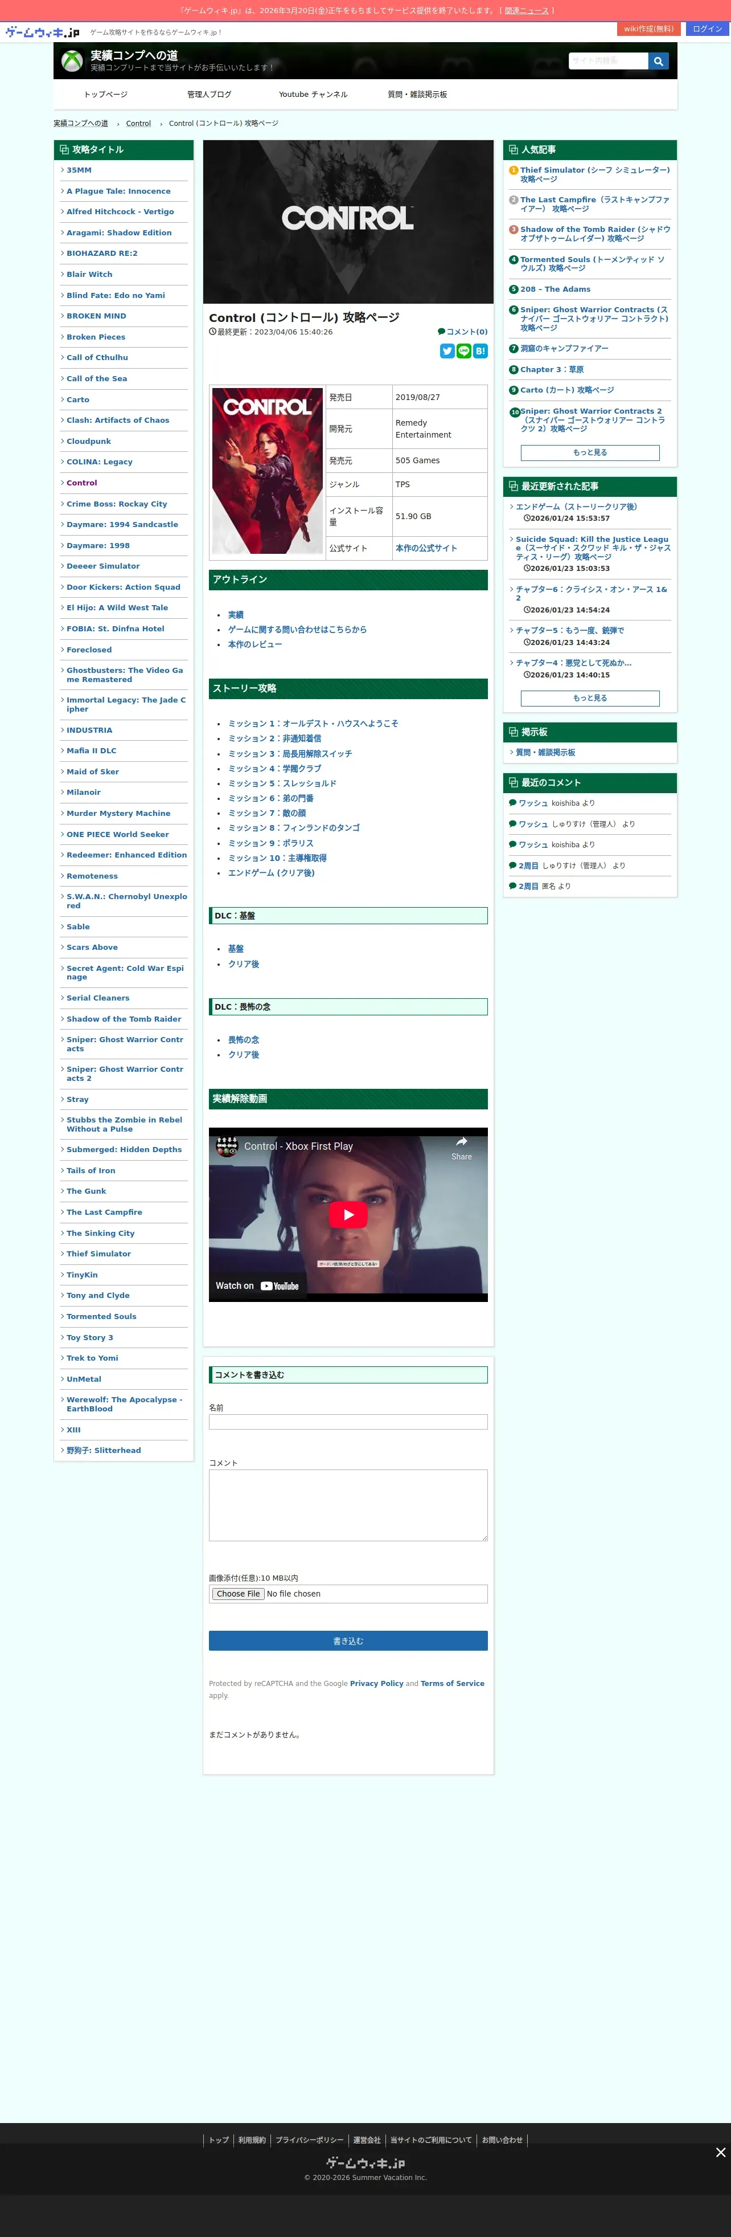This screenshot has height=2237, width=731.
Task: Open 本作の公式サイト link
Action: 426,548
